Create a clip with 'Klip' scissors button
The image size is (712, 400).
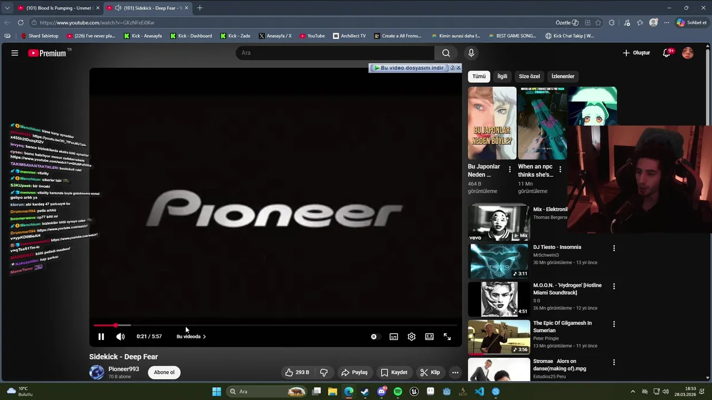coord(430,372)
